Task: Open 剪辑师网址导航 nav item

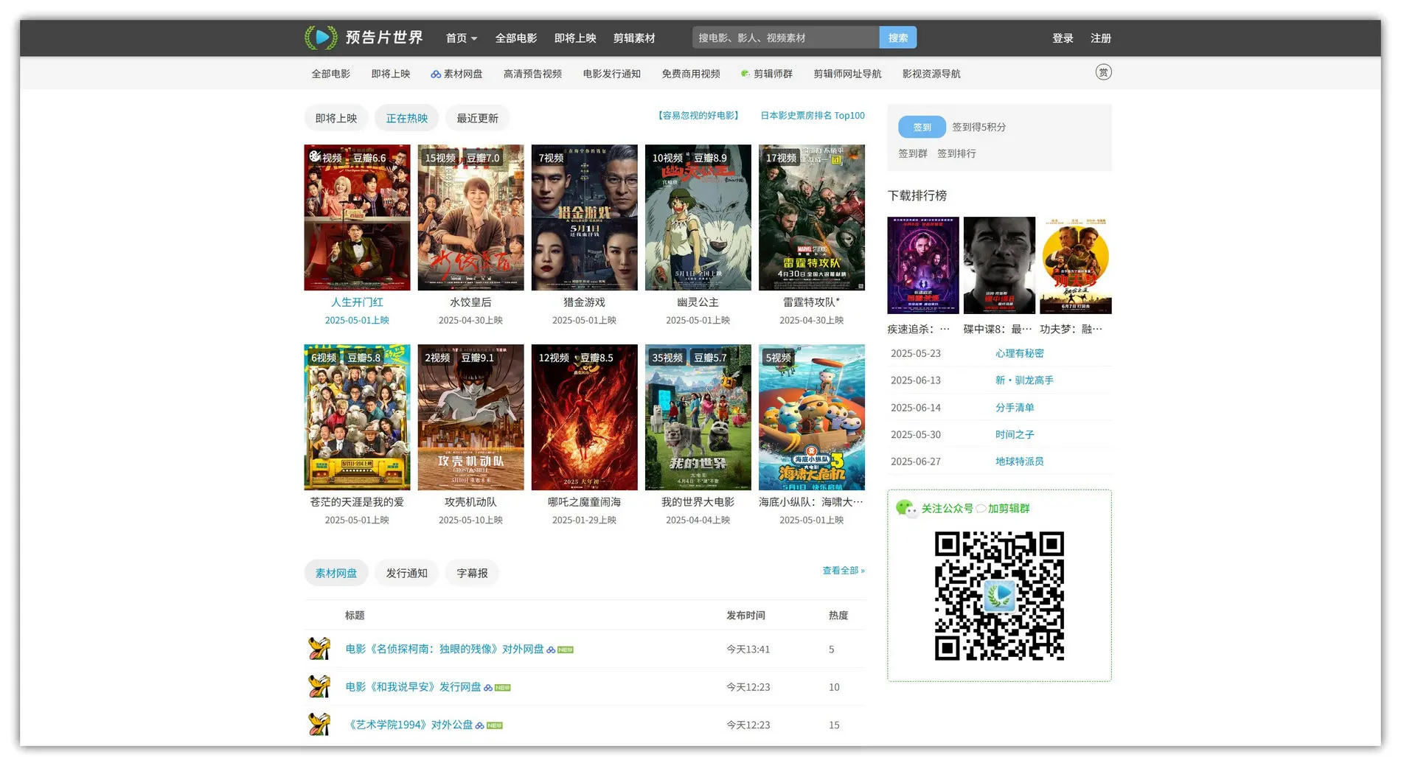Action: pos(847,74)
